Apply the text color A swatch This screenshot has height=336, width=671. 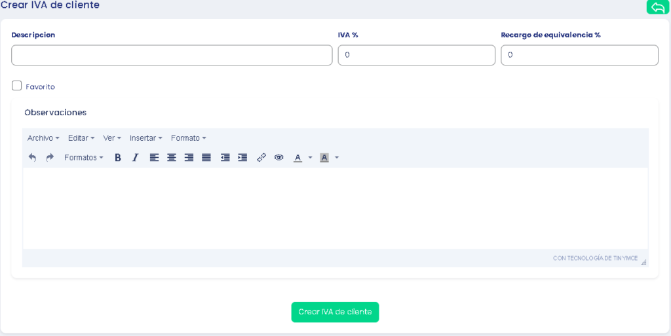(297, 158)
